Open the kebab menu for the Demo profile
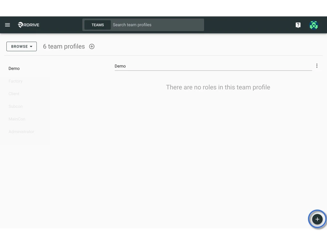327x245 pixels. point(317,65)
